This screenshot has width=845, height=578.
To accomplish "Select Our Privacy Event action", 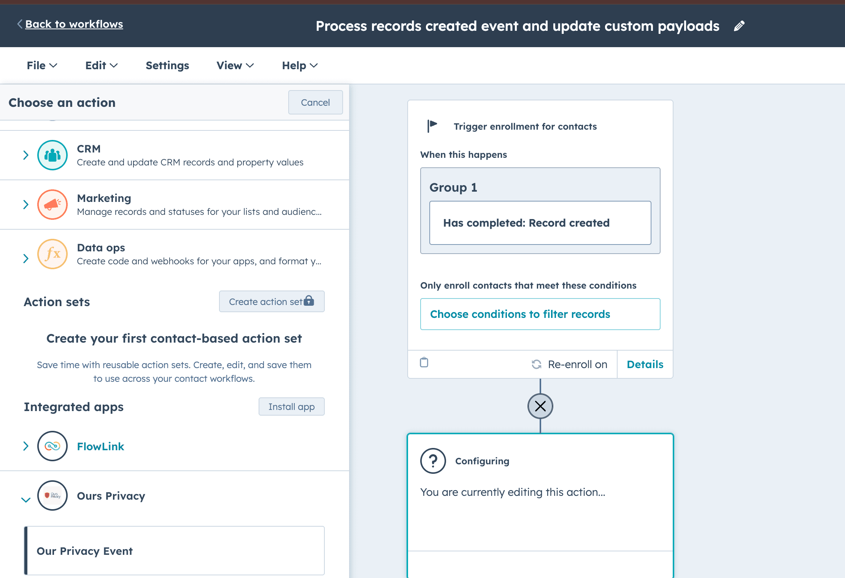I will (x=174, y=551).
